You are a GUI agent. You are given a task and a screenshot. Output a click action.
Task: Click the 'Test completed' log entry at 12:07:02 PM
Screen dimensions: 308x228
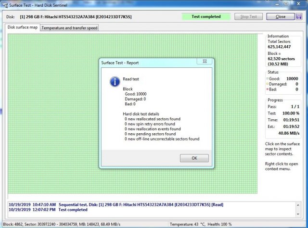click(48, 210)
